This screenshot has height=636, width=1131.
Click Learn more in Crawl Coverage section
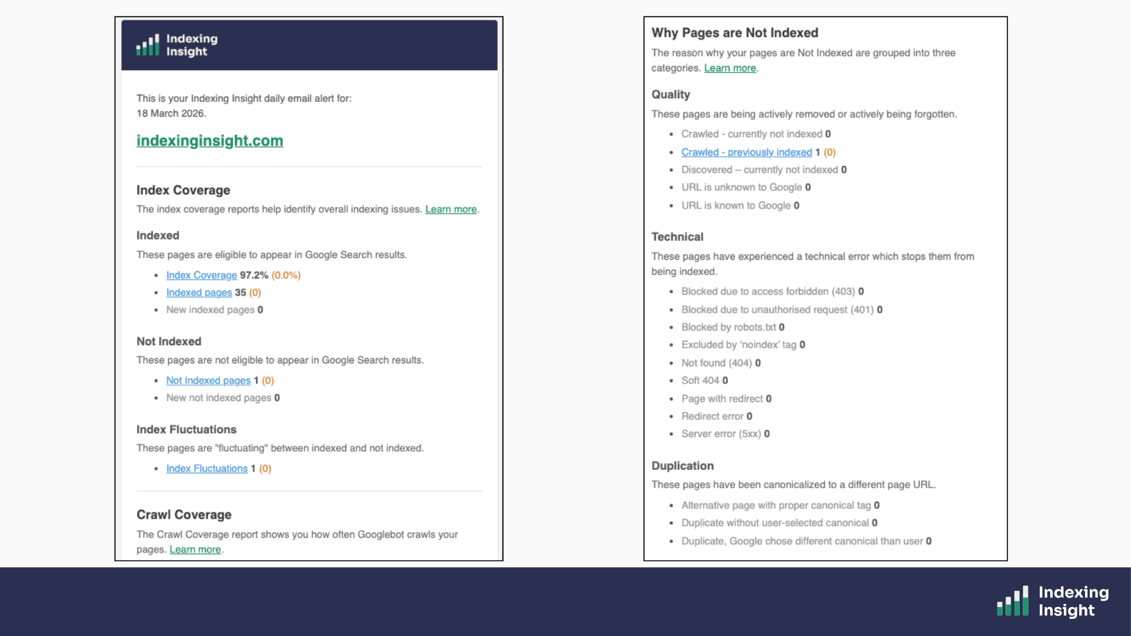pyautogui.click(x=195, y=549)
